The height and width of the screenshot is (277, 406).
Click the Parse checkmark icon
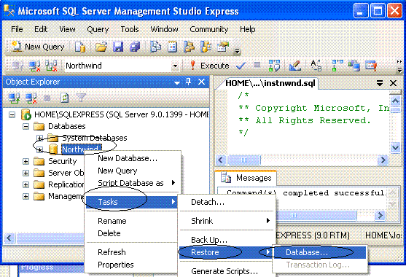[241, 66]
